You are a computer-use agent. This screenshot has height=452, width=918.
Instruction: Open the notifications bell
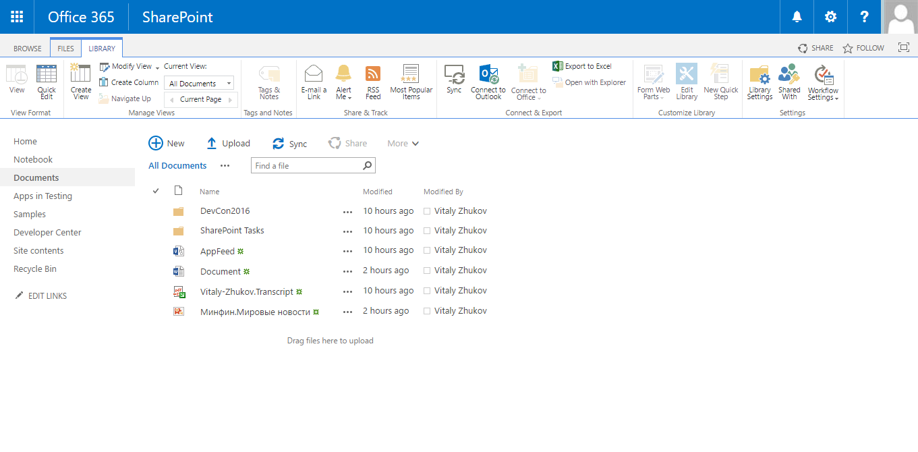[797, 17]
